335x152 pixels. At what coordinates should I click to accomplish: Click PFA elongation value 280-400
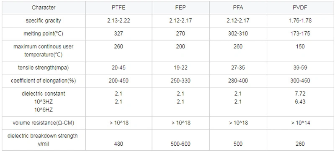point(238,81)
